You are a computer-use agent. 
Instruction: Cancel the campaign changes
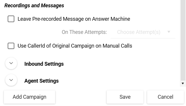pos(165,97)
